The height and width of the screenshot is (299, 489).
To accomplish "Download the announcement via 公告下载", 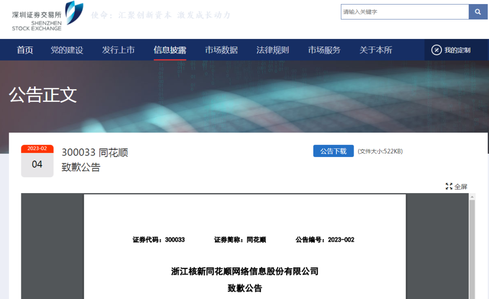I will [333, 151].
